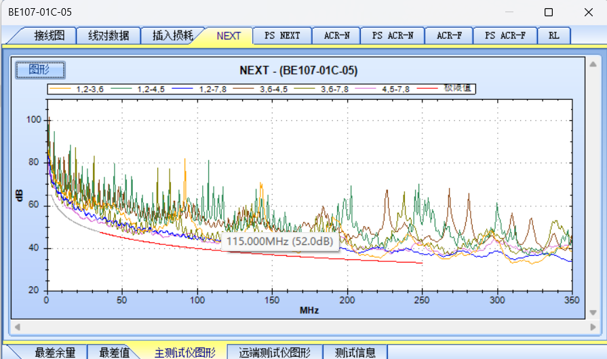
Task: Switch to the ACR-F tab
Action: pyautogui.click(x=449, y=35)
